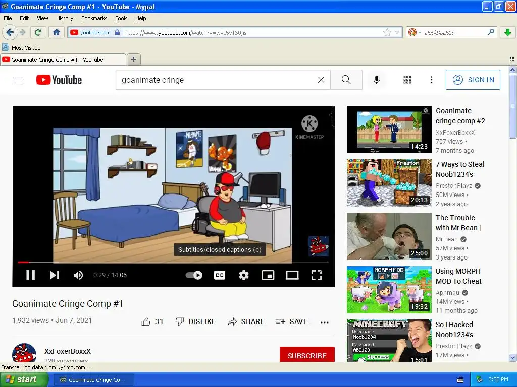Click the YouTube search magnifier button
Image resolution: width=517 pixels, height=387 pixels.
pos(346,80)
